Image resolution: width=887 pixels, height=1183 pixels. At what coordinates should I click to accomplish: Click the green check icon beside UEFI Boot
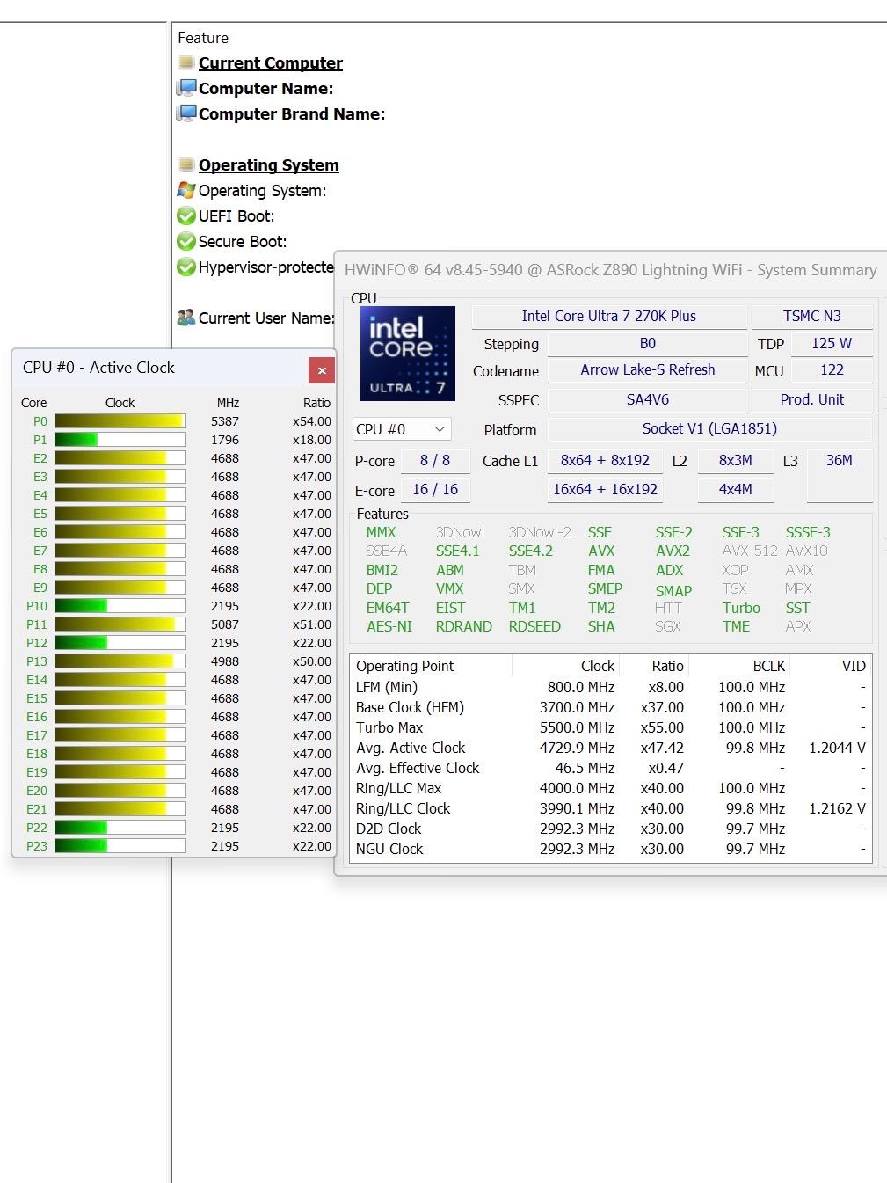(185, 215)
